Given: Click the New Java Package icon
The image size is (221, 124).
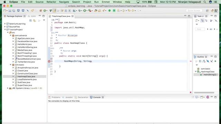Looking at the screenshot, I should point(41,11).
